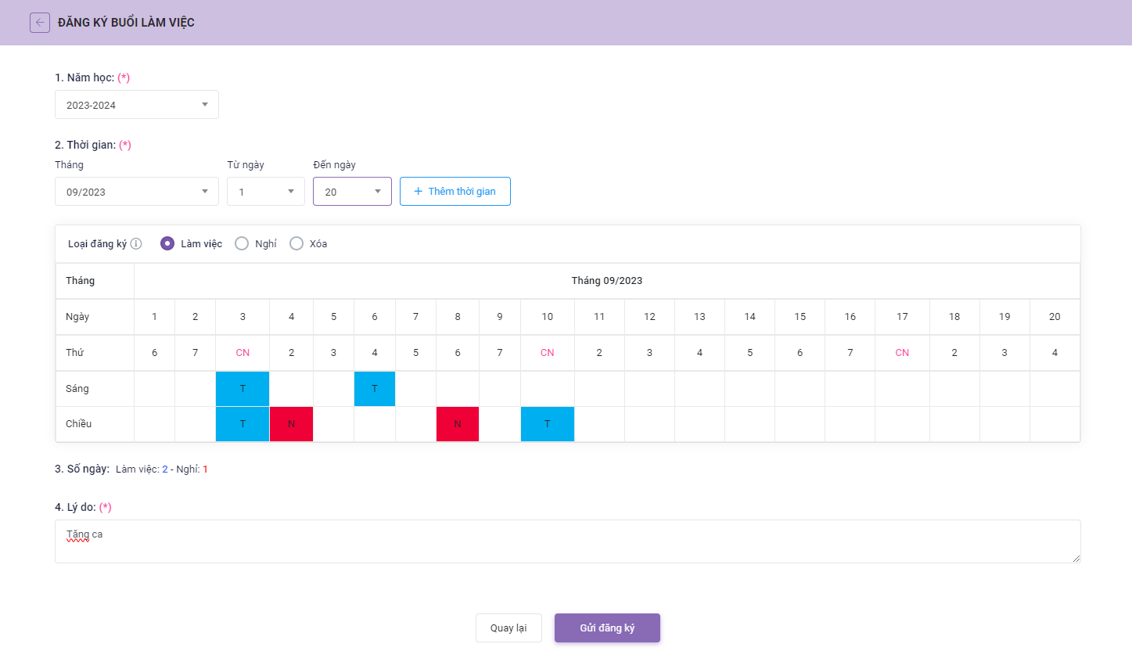Open the Năm học 2023-2024 dropdown
The height and width of the screenshot is (651, 1132).
click(x=136, y=105)
